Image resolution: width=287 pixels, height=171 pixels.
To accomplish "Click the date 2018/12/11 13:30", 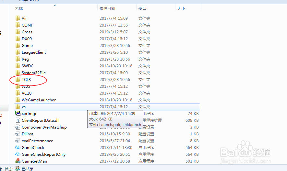I will point(116,147).
